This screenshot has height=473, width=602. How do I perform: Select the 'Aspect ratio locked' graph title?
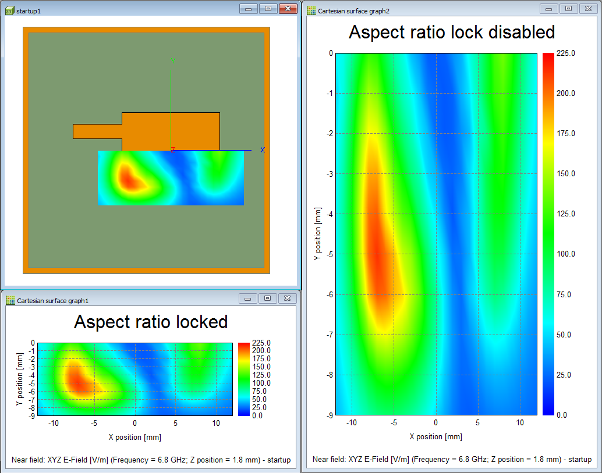click(x=151, y=322)
